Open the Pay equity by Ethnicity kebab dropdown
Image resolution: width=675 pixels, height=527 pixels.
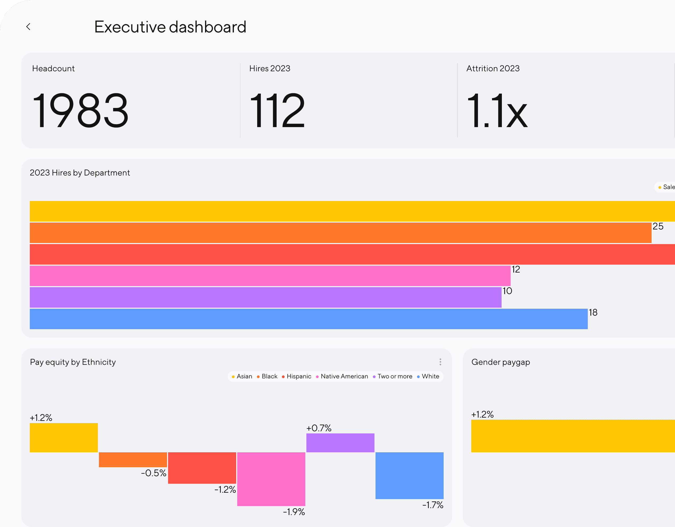click(x=440, y=362)
